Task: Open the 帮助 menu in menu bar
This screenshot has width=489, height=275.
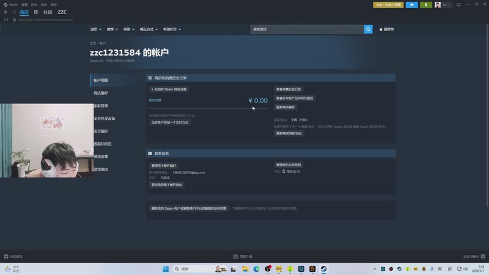Action: pos(53,5)
